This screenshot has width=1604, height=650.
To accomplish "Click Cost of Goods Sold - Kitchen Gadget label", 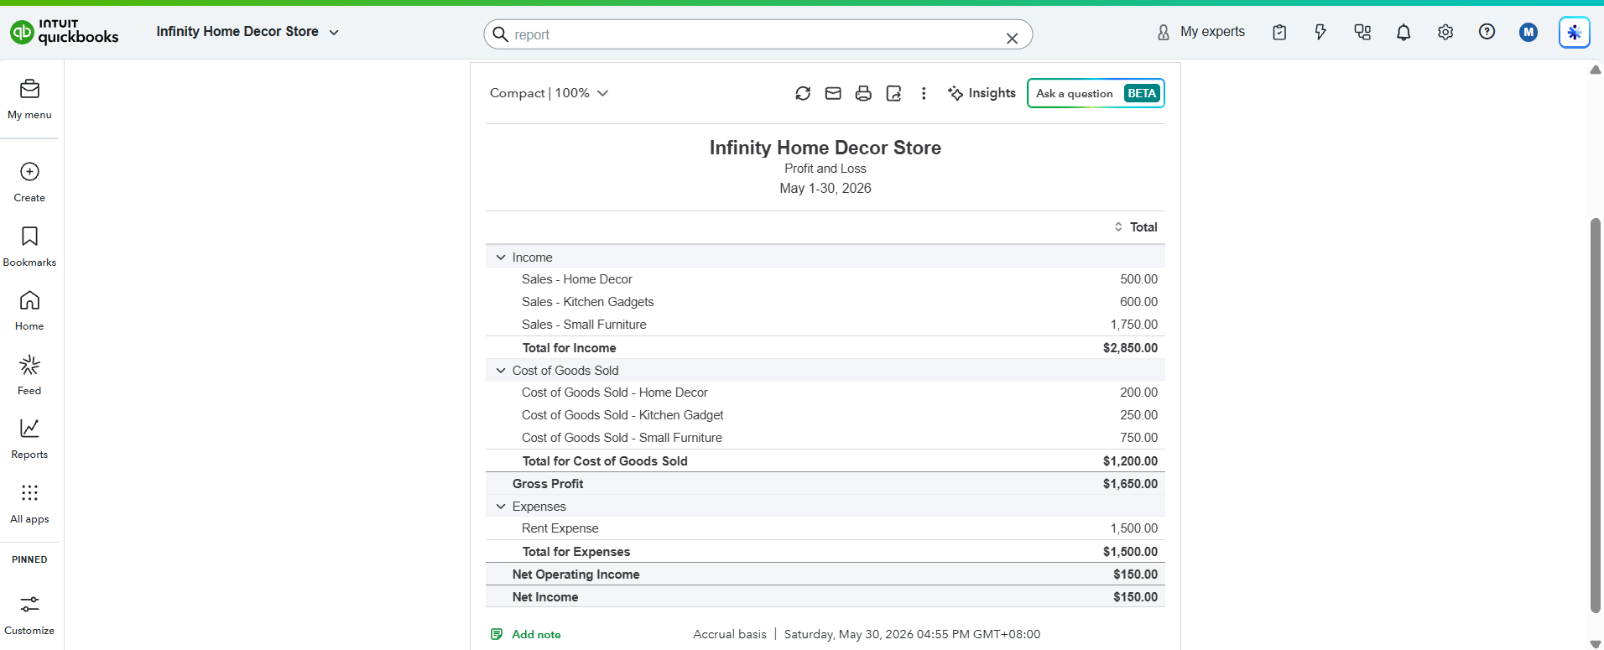I will pyautogui.click(x=622, y=415).
